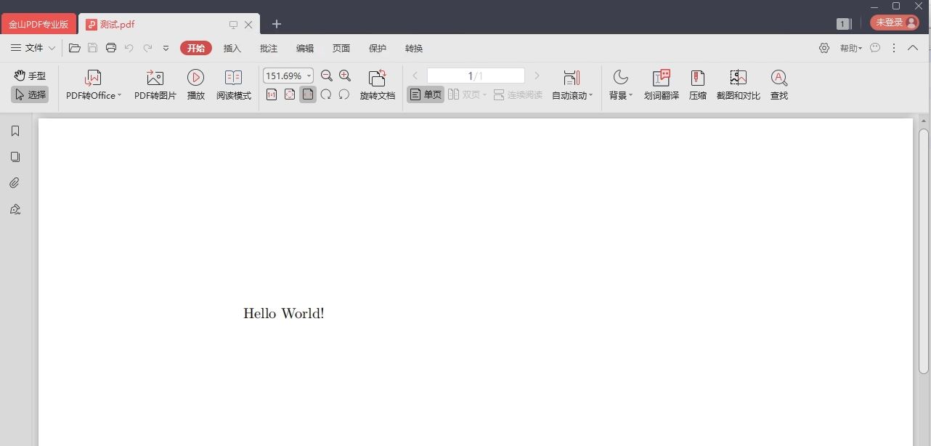The width and height of the screenshot is (931, 446).
Task: Click the zoom in magnifier icon
Action: (x=345, y=75)
